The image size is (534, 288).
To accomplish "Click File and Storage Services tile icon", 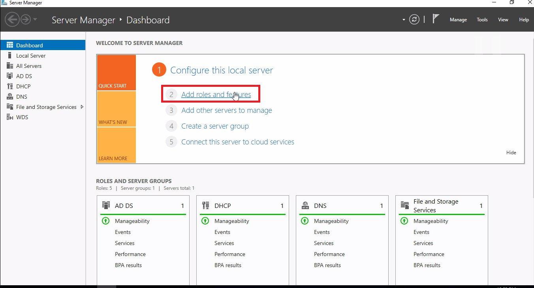I will pyautogui.click(x=404, y=205).
